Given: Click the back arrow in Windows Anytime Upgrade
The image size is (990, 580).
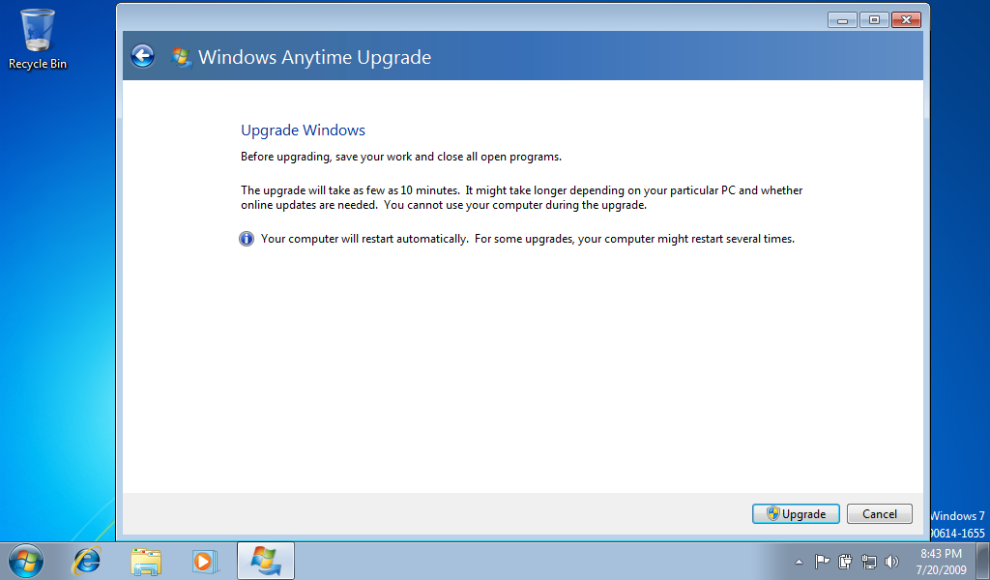Looking at the screenshot, I should click(x=143, y=56).
